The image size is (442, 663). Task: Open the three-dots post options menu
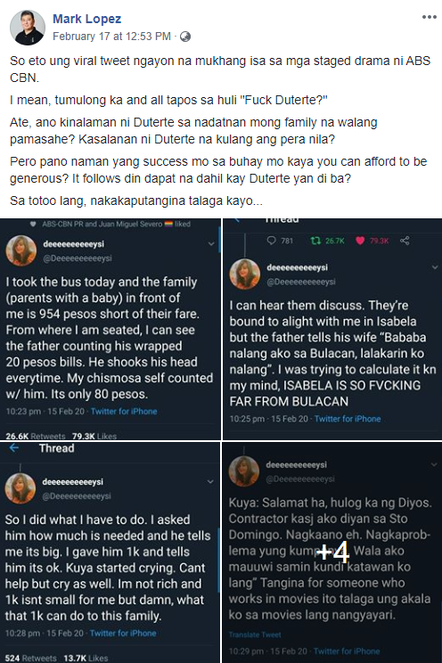[x=429, y=17]
